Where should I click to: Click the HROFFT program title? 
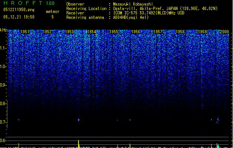(23, 3)
